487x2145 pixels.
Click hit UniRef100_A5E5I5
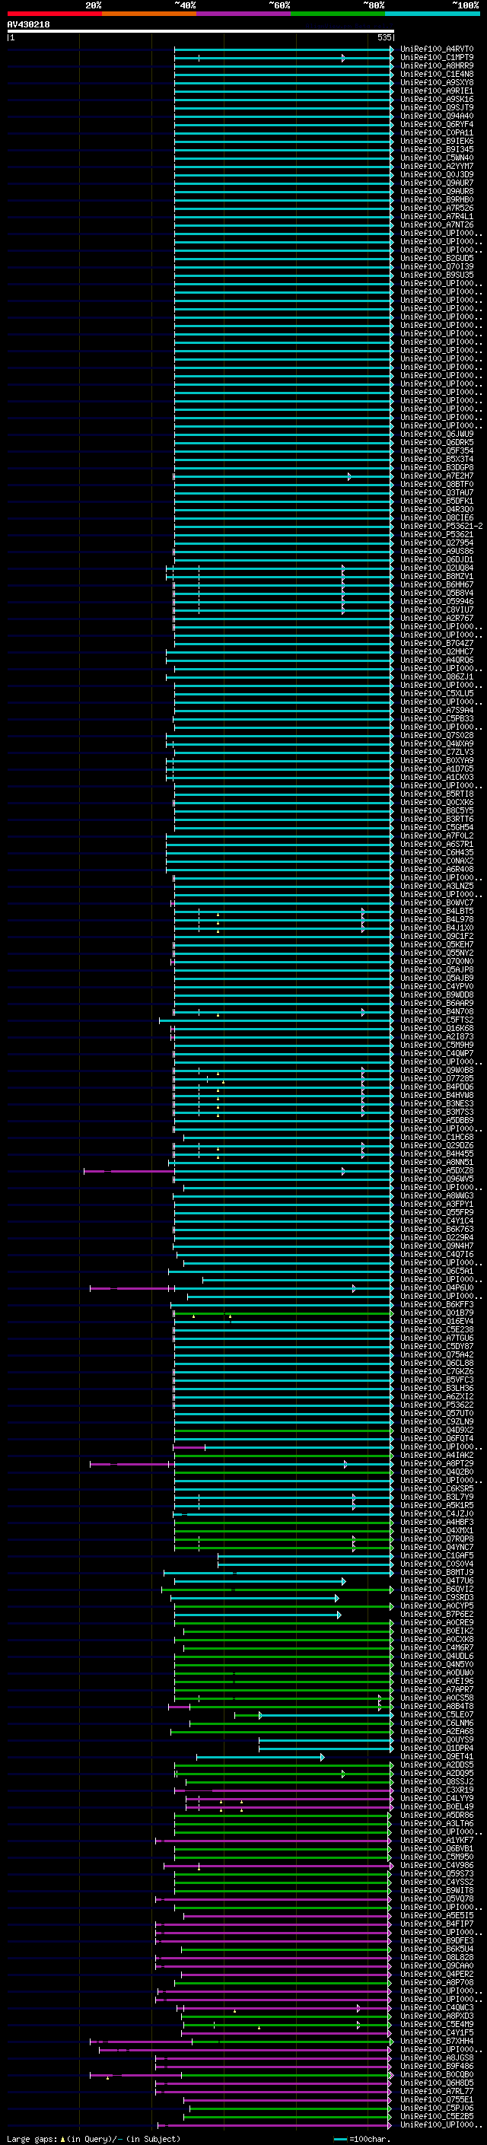437,1915
